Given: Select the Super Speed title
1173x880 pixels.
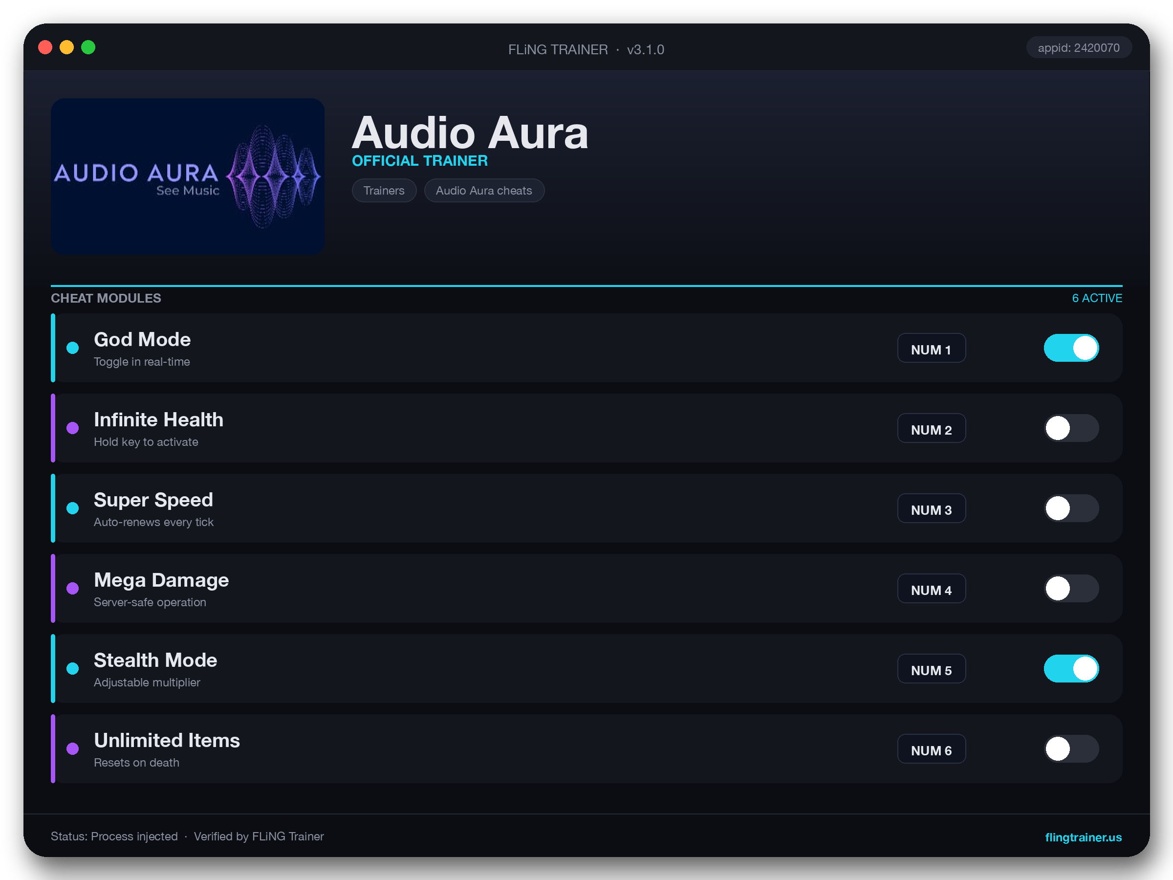Looking at the screenshot, I should pos(153,500).
